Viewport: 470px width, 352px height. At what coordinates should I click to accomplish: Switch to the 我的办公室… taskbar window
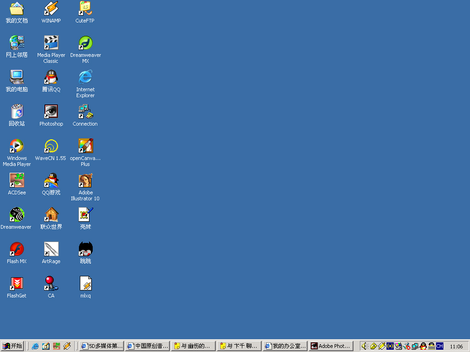[x=285, y=346]
